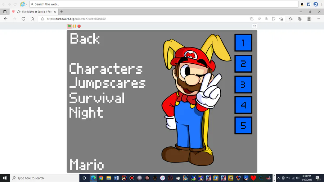Open the red heart taskbar icon
This screenshot has width=324, height=182.
[253, 178]
